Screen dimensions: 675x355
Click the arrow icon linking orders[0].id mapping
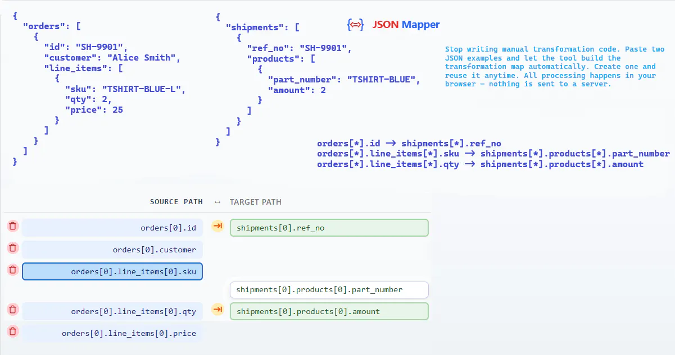point(218,226)
